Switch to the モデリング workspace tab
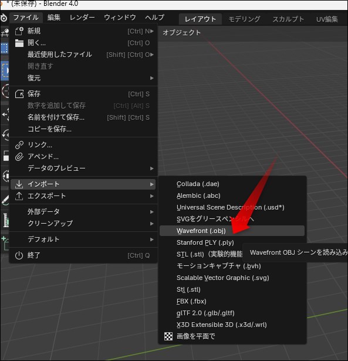Screen dimensions: 348x361 tap(244, 19)
